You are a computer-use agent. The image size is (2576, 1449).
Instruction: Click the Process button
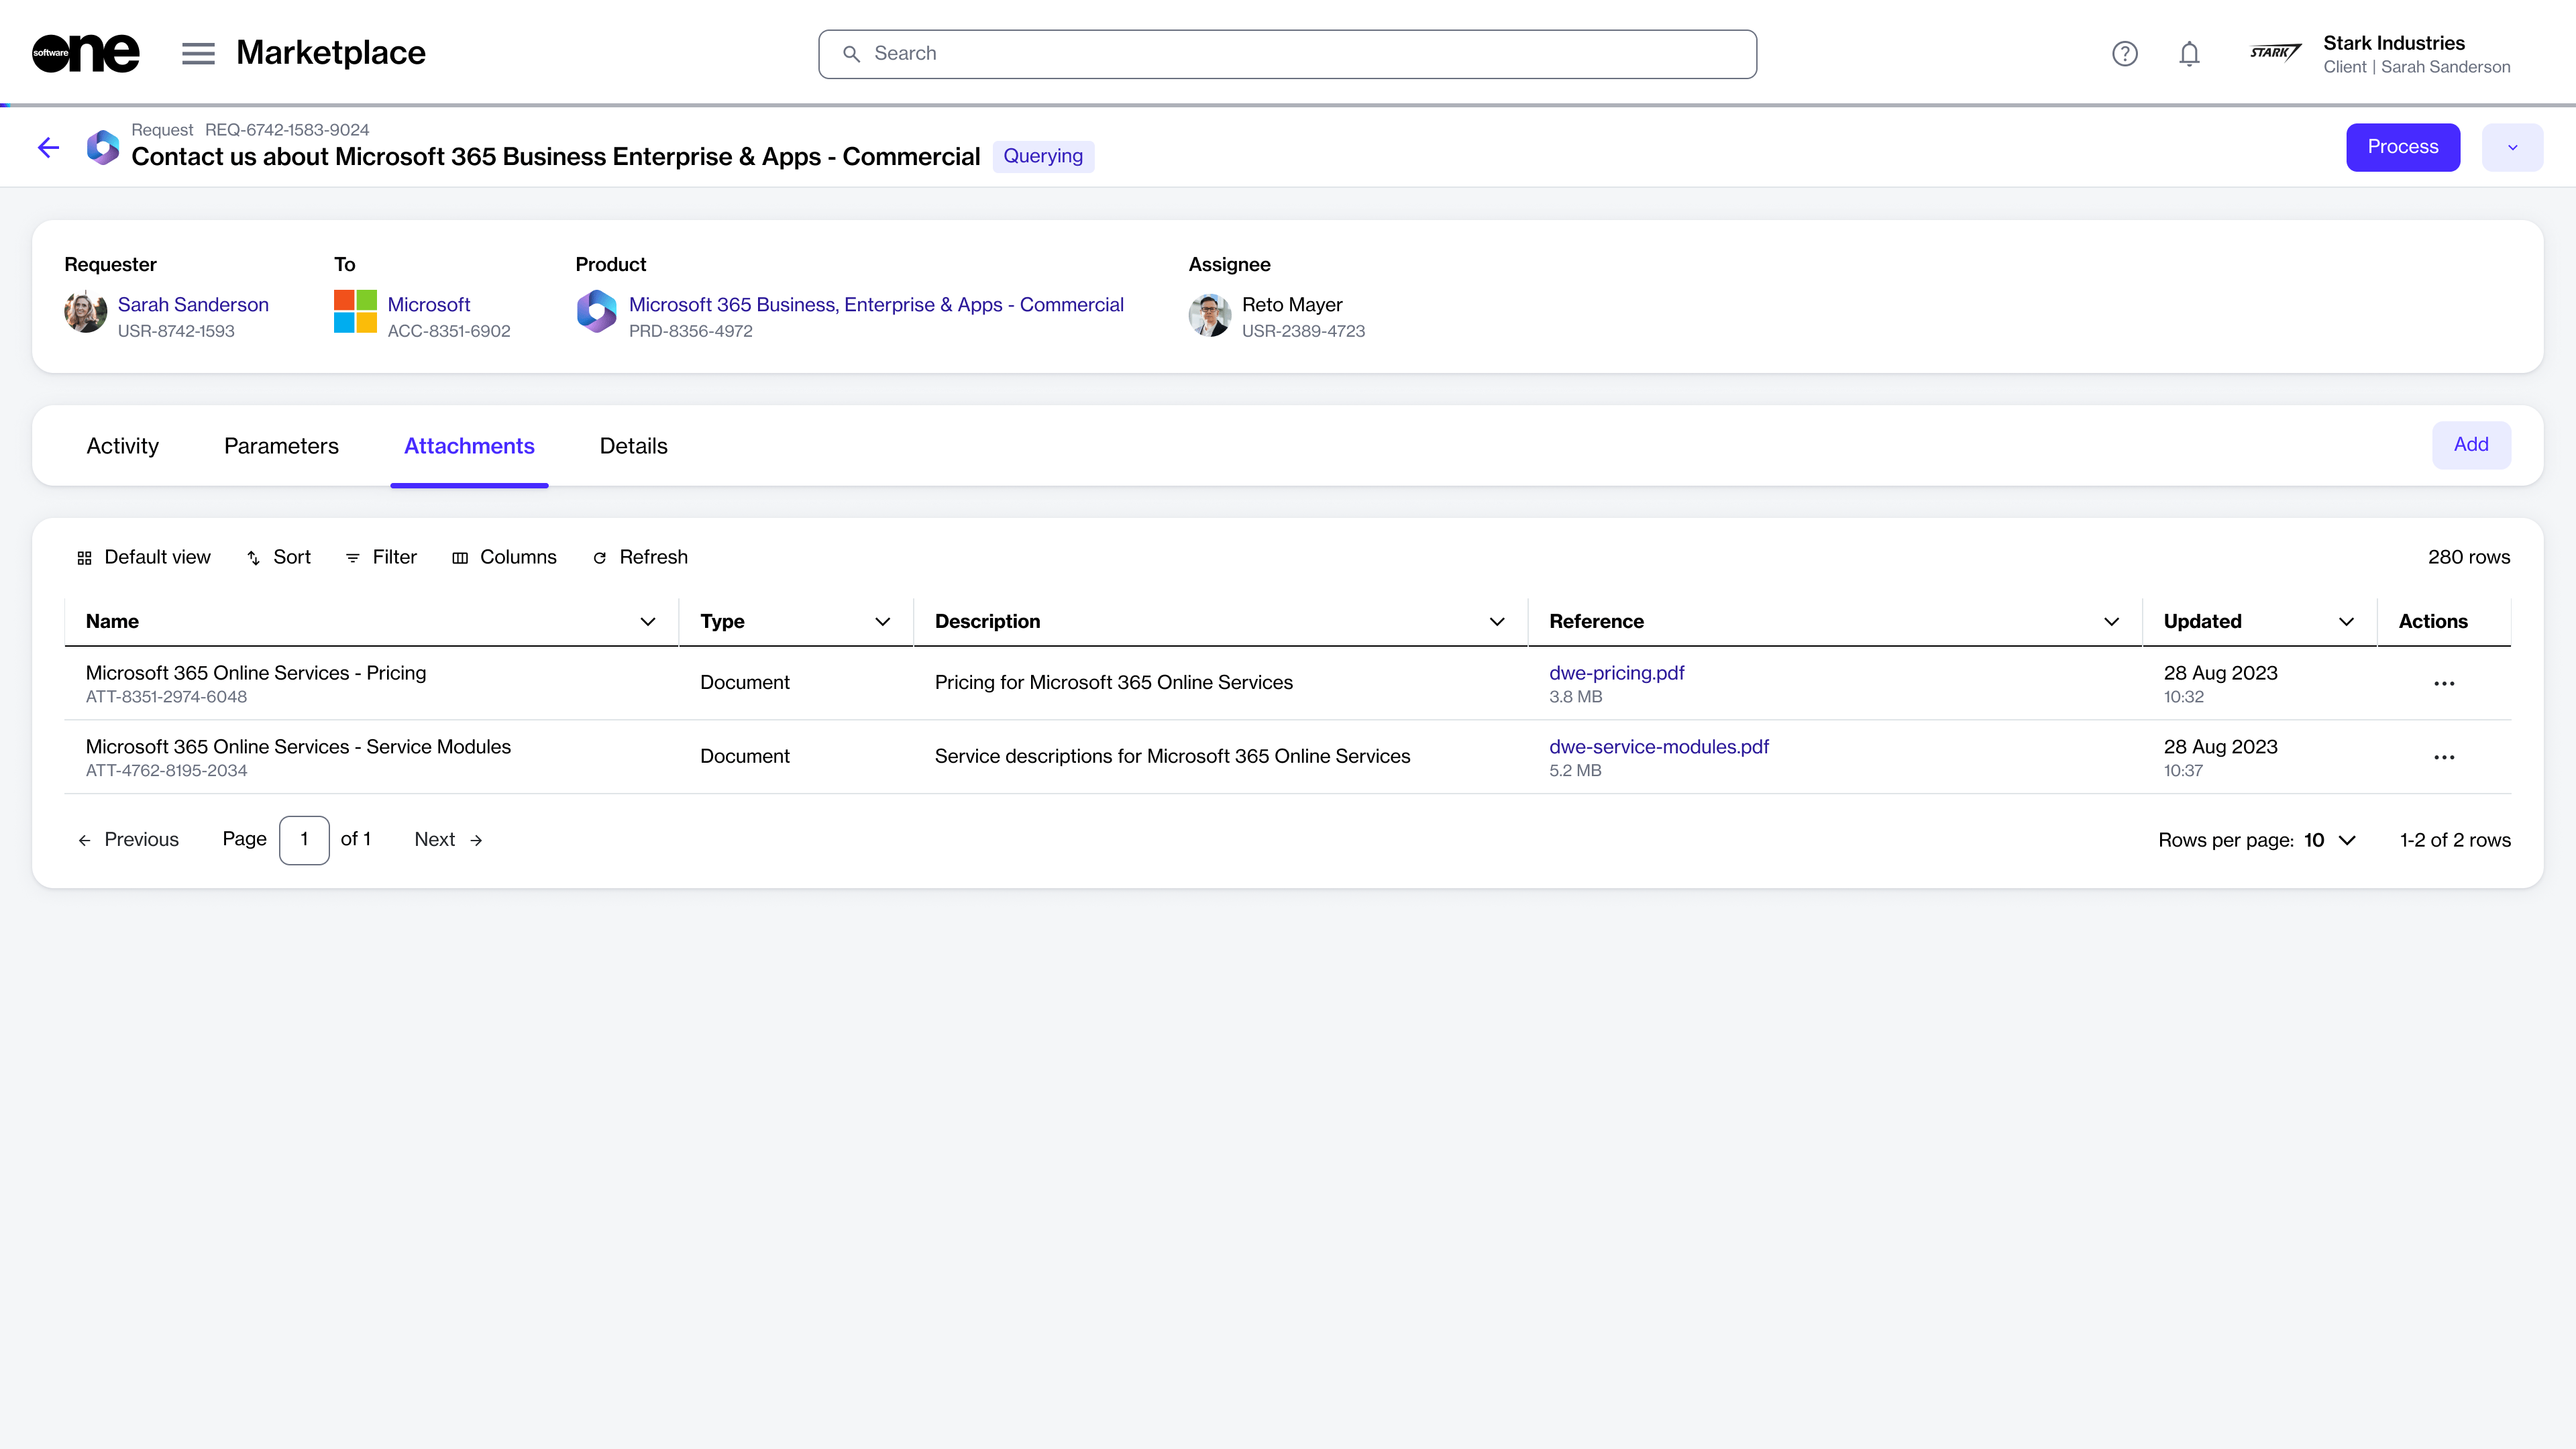pyautogui.click(x=2402, y=147)
